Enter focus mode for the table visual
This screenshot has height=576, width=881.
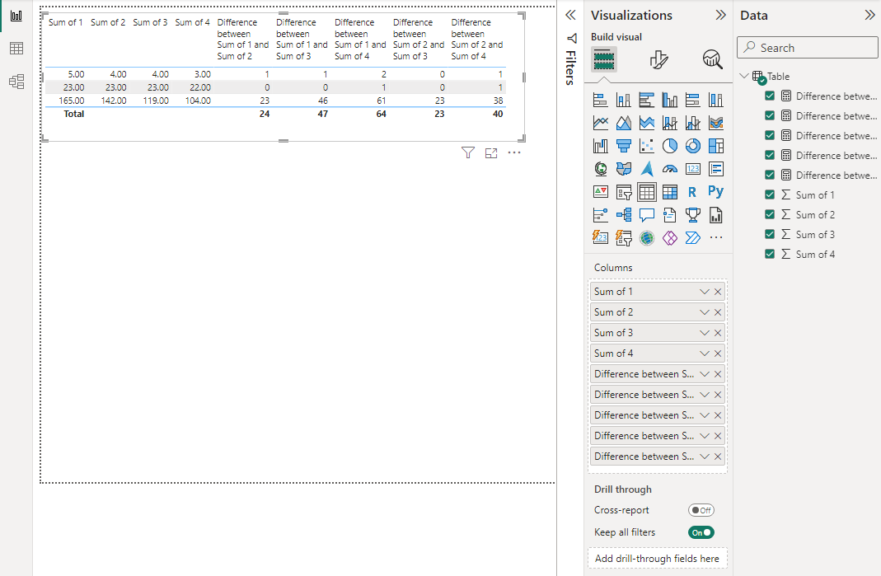(x=491, y=152)
